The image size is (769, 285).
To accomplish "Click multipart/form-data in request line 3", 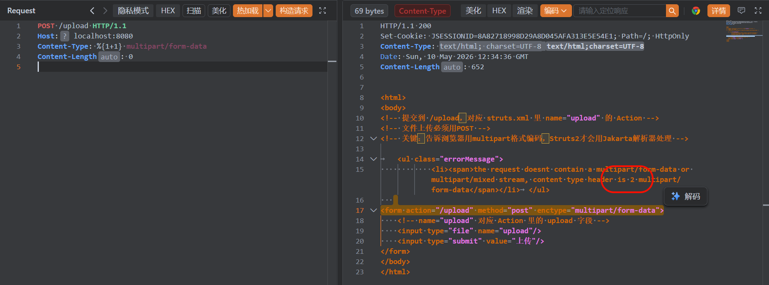I will 166,46.
